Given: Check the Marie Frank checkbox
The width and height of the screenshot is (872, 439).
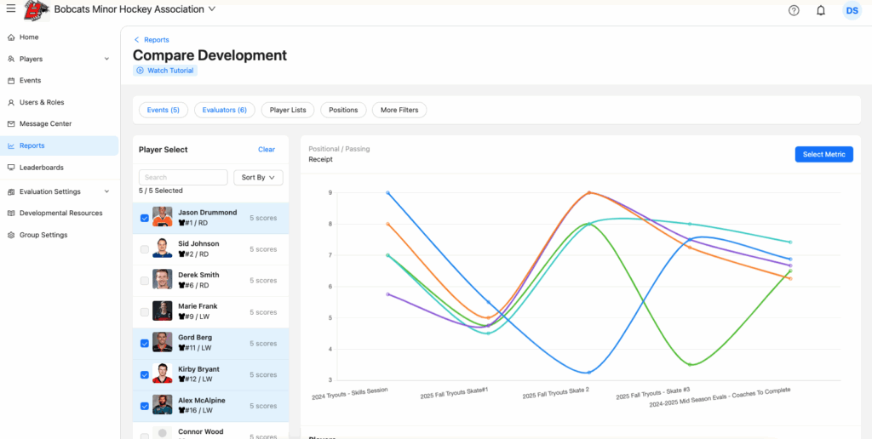Looking at the screenshot, I should [x=144, y=312].
